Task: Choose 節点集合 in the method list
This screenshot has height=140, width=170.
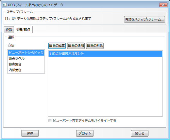Action: 26,64
